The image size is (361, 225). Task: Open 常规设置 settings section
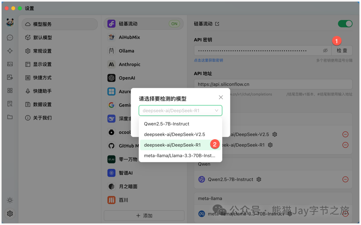60,51
